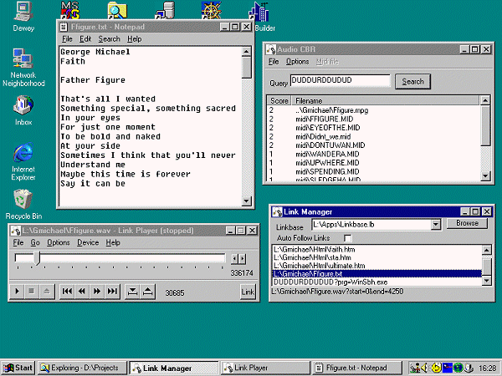The image size is (502, 376).
Task: Enable the Auto Follow Links checkbox
Action: click(x=348, y=238)
